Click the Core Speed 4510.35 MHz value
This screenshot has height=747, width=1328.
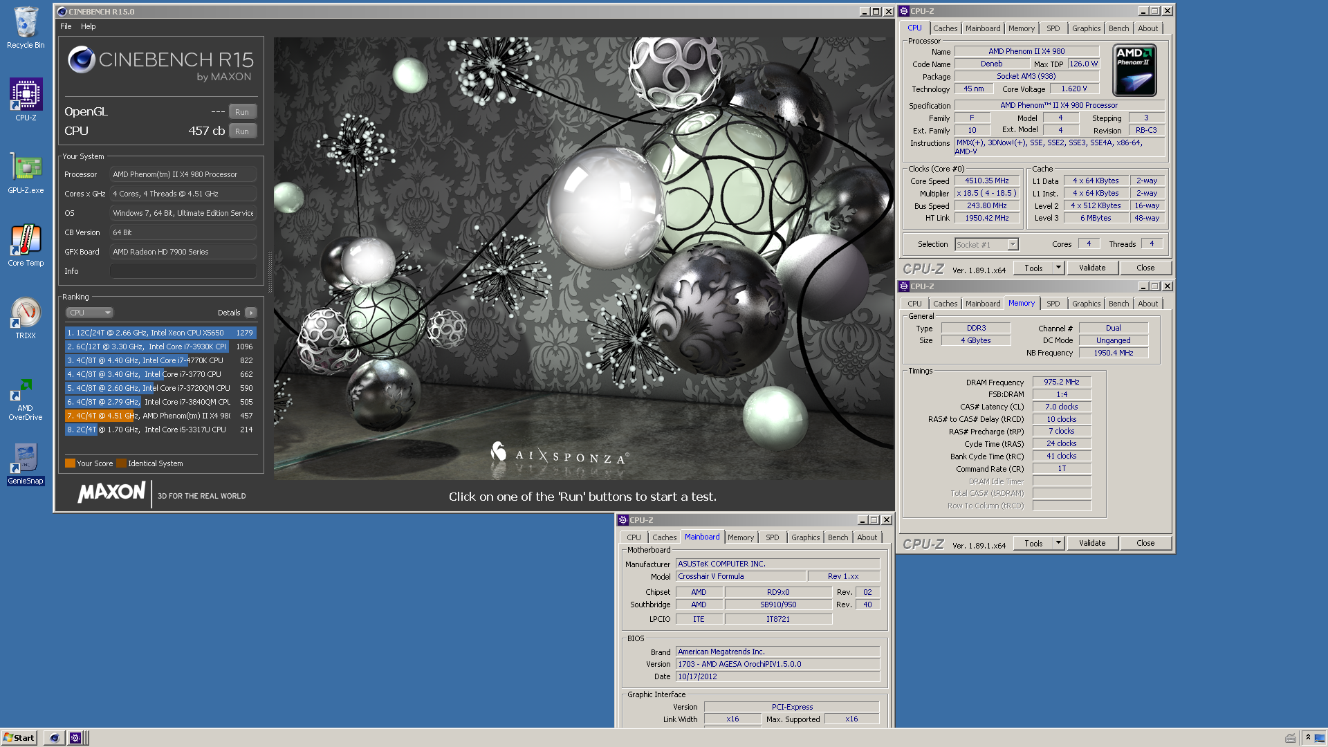pos(987,181)
